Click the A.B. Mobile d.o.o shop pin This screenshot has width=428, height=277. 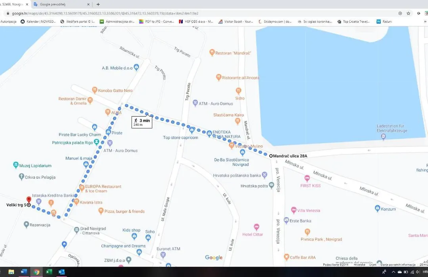[x=136, y=67]
